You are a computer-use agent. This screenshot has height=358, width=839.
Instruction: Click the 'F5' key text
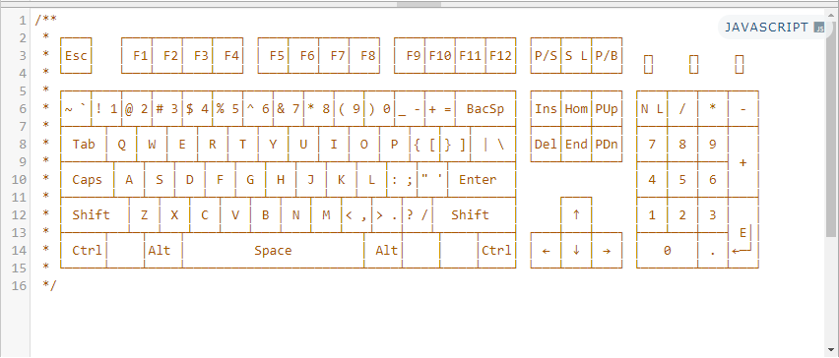click(x=277, y=56)
